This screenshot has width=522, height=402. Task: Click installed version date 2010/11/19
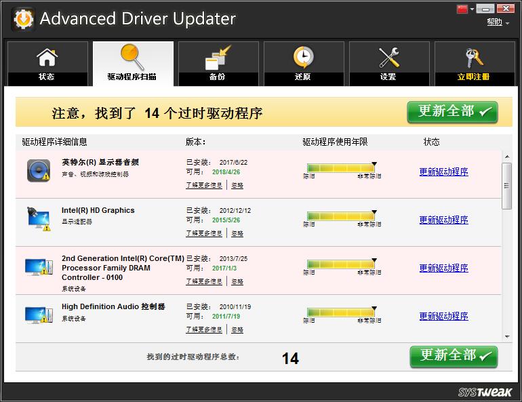pos(235,307)
